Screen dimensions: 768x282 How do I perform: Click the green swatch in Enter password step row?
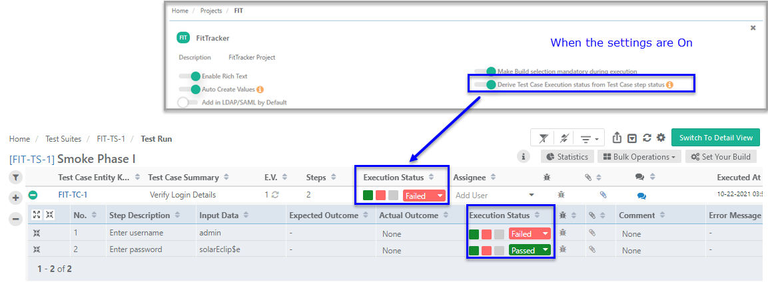474,251
